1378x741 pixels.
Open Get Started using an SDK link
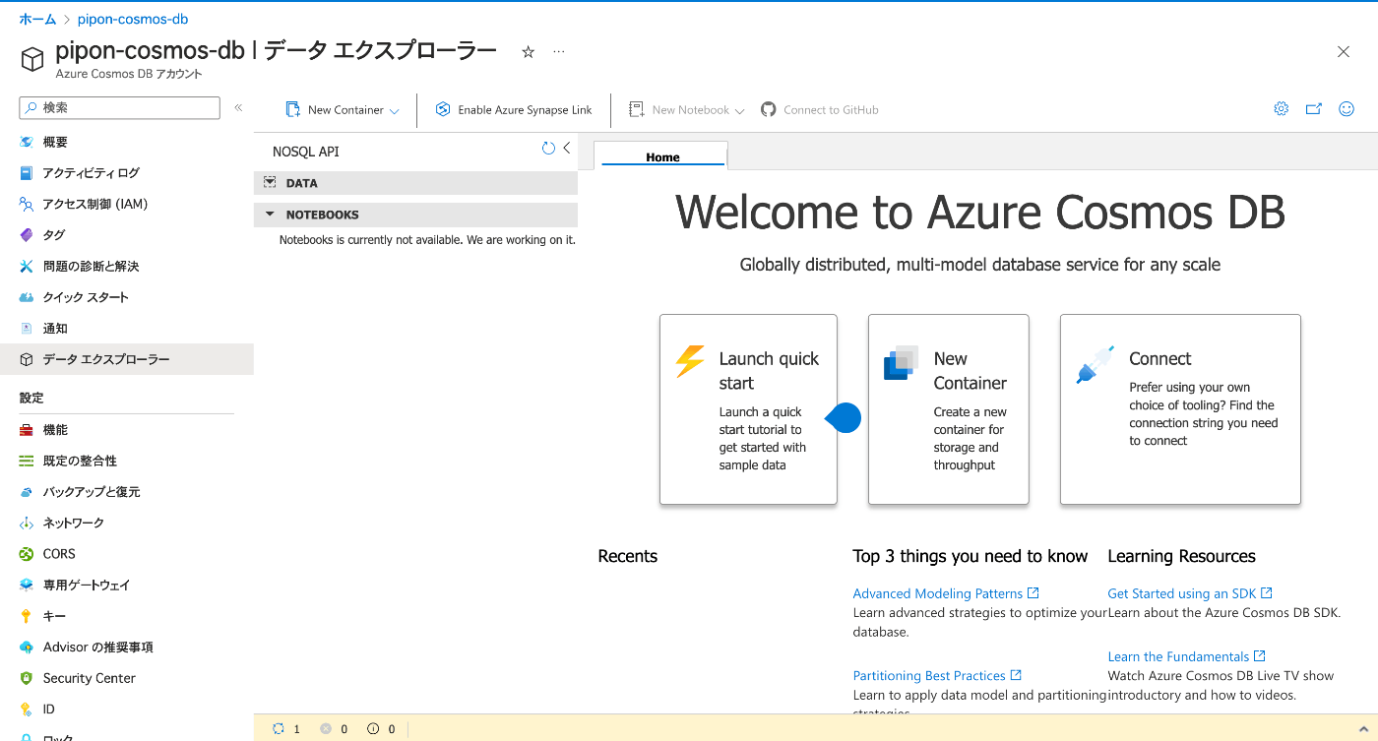point(1190,593)
